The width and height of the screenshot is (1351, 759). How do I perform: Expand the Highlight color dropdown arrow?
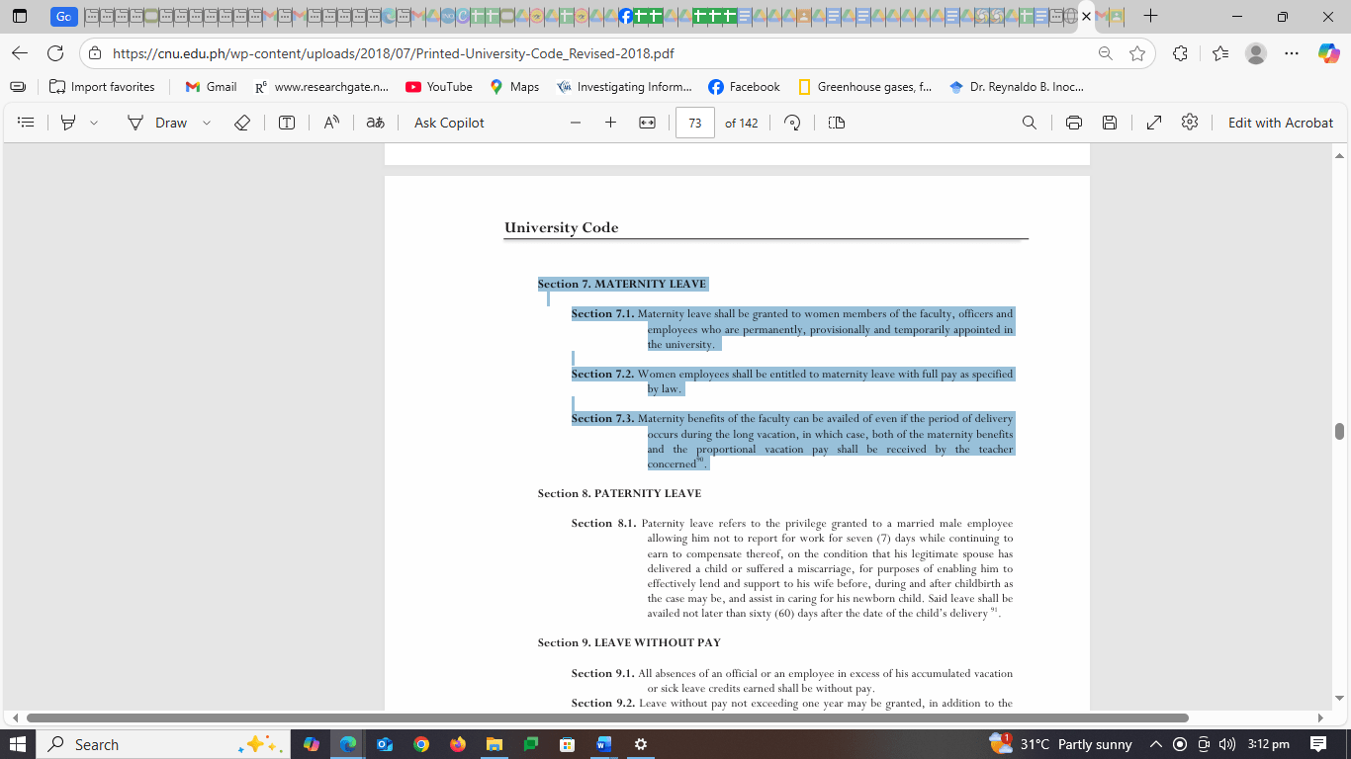click(x=94, y=123)
